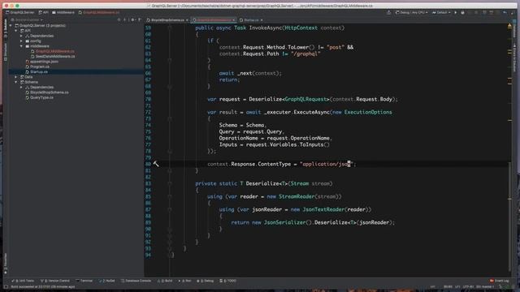Select Startup.cs in solution tree
Screen dimensions: 520x292
tap(39, 72)
